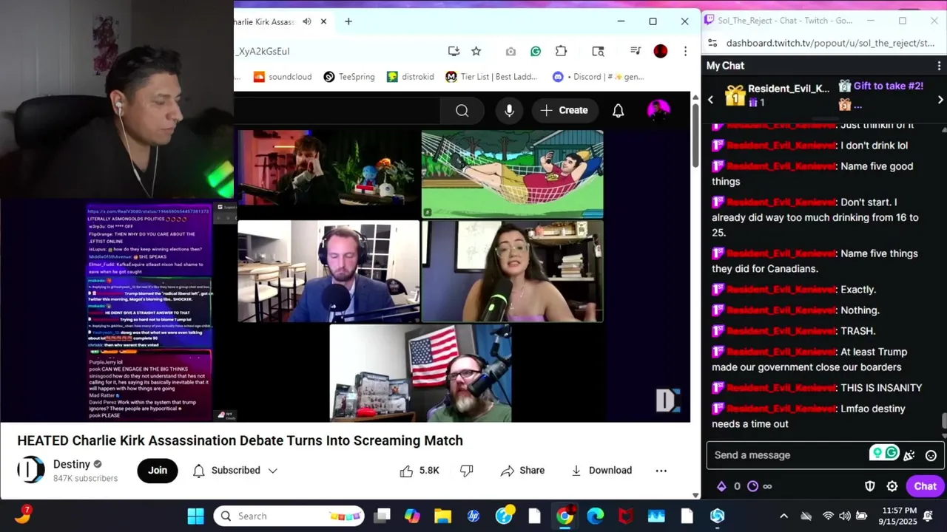The height and width of the screenshot is (532, 947).
Task: Open the Chrome three-dot menu
Action: click(685, 51)
